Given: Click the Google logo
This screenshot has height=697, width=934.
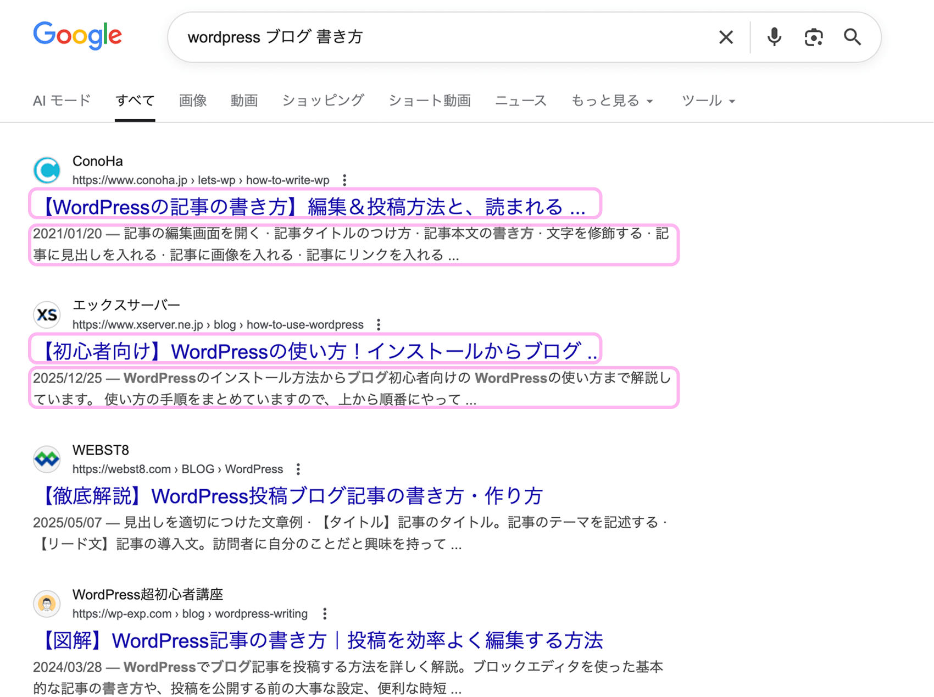Looking at the screenshot, I should pyautogui.click(x=77, y=36).
